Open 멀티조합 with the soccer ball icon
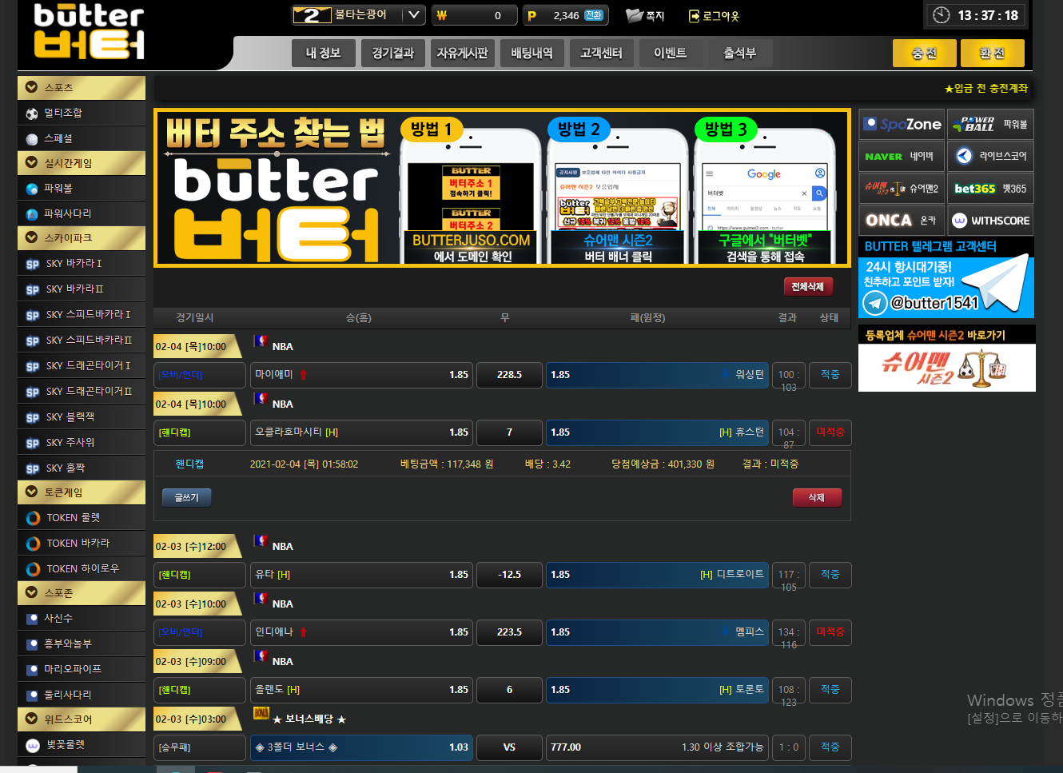 pos(82,114)
